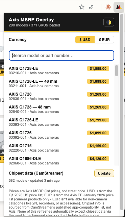Viewport: 125px width, 217px height.
Task: Open the orange starburst extension icon
Action: point(108,7)
